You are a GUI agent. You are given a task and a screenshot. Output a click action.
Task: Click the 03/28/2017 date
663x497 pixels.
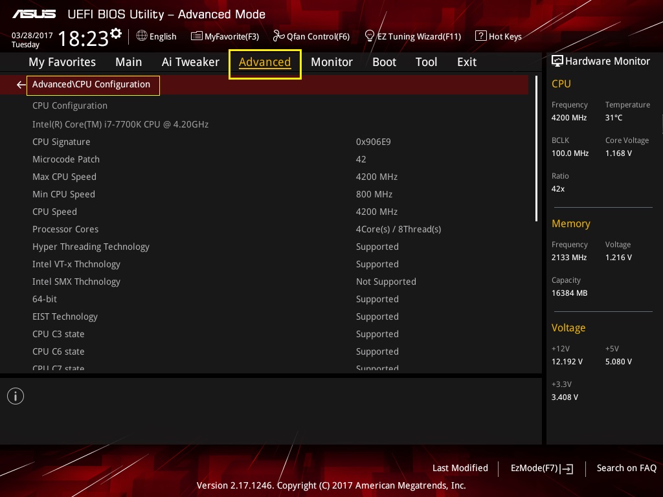[32, 36]
